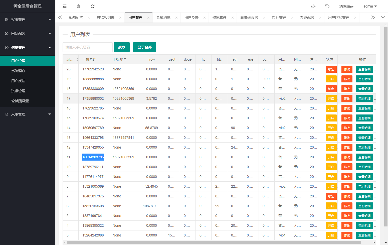The image size is (388, 245).
Task: Click the 搜索 button
Action: point(122,47)
